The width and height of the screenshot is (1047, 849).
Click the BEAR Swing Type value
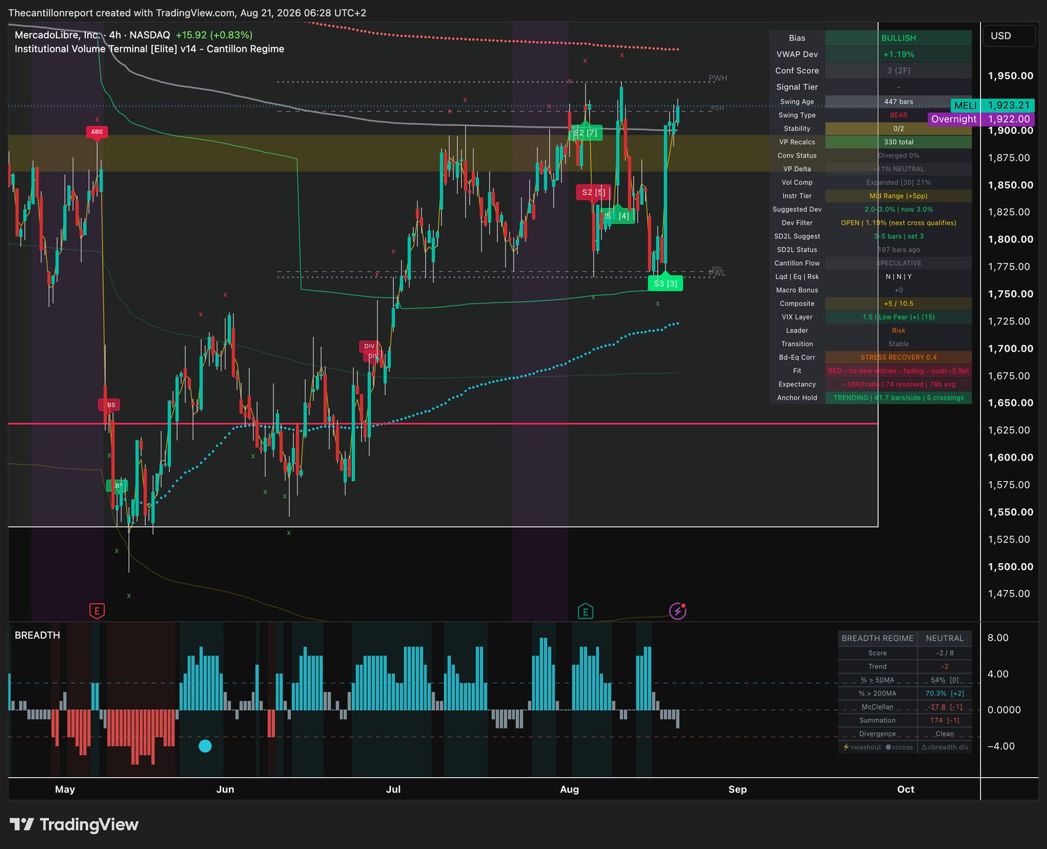pyautogui.click(x=898, y=115)
